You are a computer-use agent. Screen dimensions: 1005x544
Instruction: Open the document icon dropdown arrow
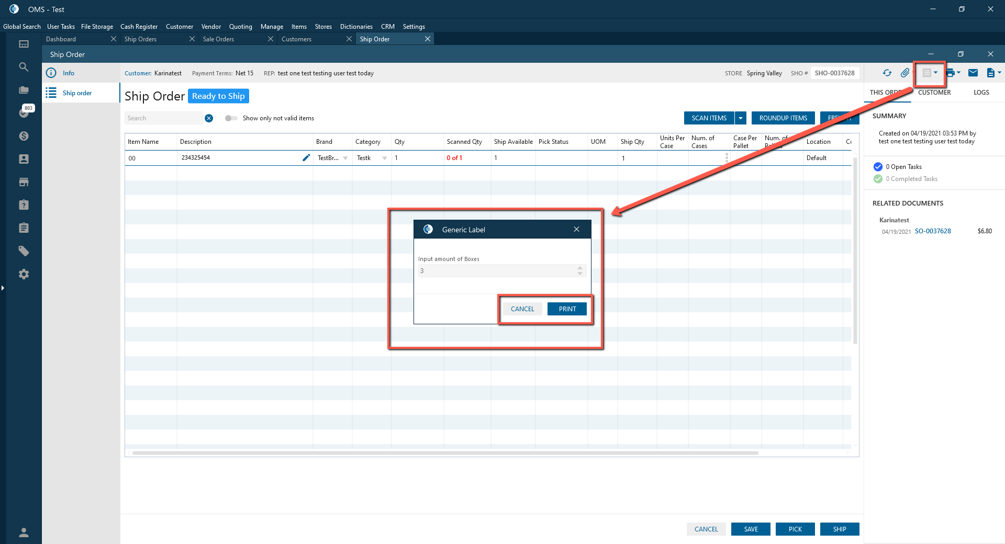coord(999,73)
